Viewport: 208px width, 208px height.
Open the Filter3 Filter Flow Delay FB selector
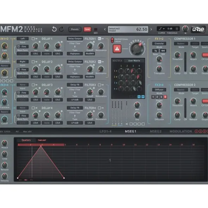pyautogui.click(x=75, y=85)
